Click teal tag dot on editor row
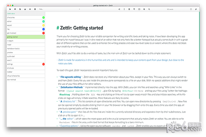This screenshot has height=137, width=206. click(44, 21)
